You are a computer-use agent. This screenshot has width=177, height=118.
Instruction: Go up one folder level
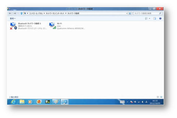pos(21,13)
